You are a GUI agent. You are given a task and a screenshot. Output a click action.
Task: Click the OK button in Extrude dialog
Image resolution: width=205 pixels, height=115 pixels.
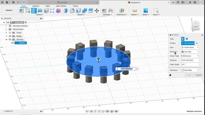tap(189, 75)
